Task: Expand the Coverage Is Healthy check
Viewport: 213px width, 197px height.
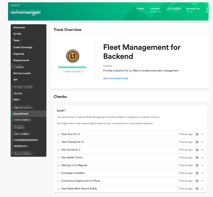Action: [x=202, y=173]
